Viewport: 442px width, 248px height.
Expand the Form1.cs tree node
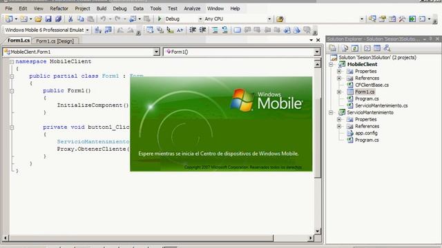339,92
